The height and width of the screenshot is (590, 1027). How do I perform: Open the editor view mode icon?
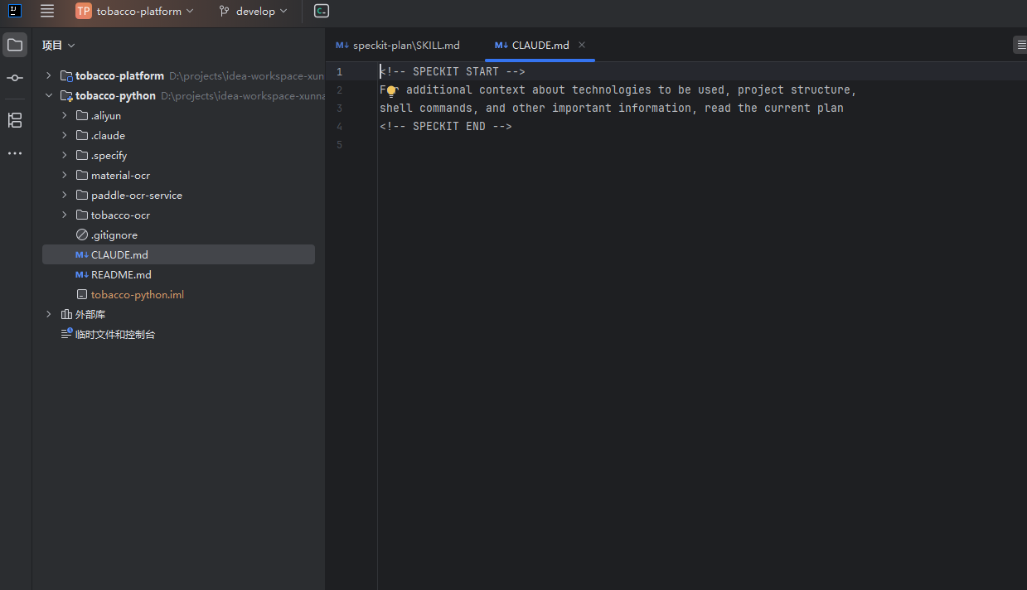pyautogui.click(x=1020, y=45)
